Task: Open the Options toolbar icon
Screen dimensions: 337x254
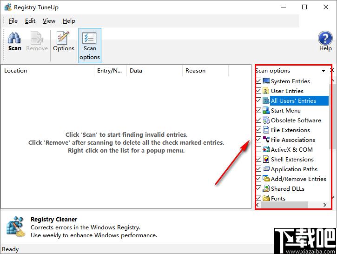Action: coord(63,38)
